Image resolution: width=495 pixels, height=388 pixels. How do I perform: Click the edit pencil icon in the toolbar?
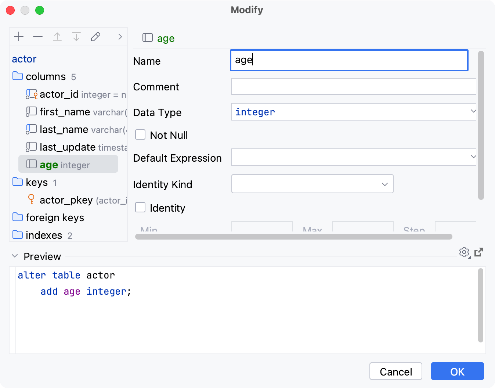[x=95, y=36]
